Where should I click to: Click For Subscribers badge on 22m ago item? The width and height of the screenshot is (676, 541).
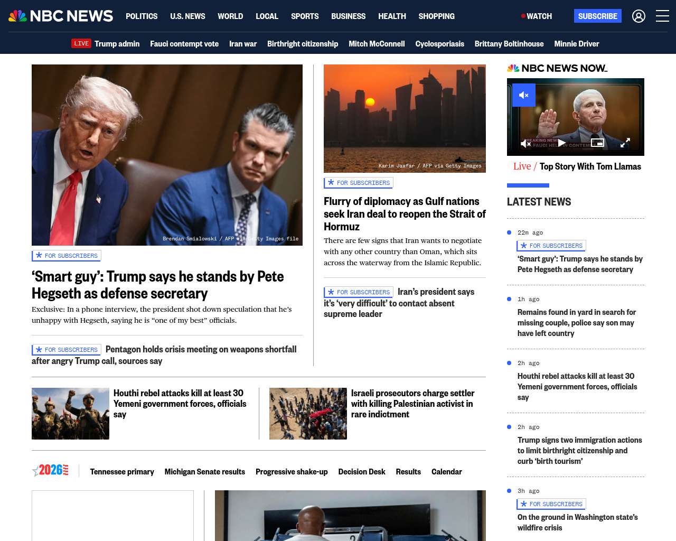pos(551,246)
